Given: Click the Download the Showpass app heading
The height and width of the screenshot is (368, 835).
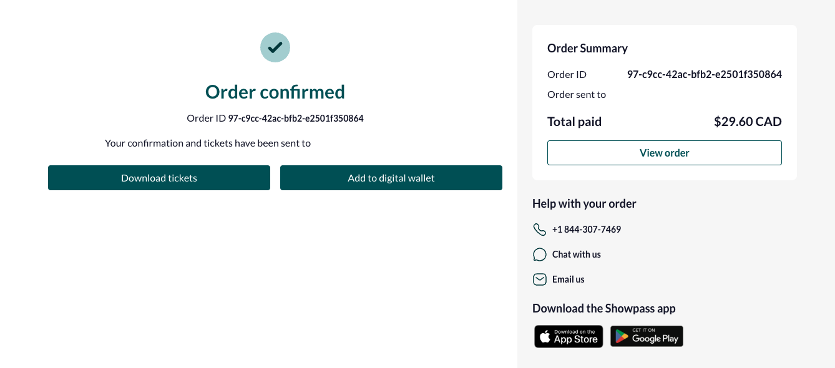Looking at the screenshot, I should coord(604,308).
